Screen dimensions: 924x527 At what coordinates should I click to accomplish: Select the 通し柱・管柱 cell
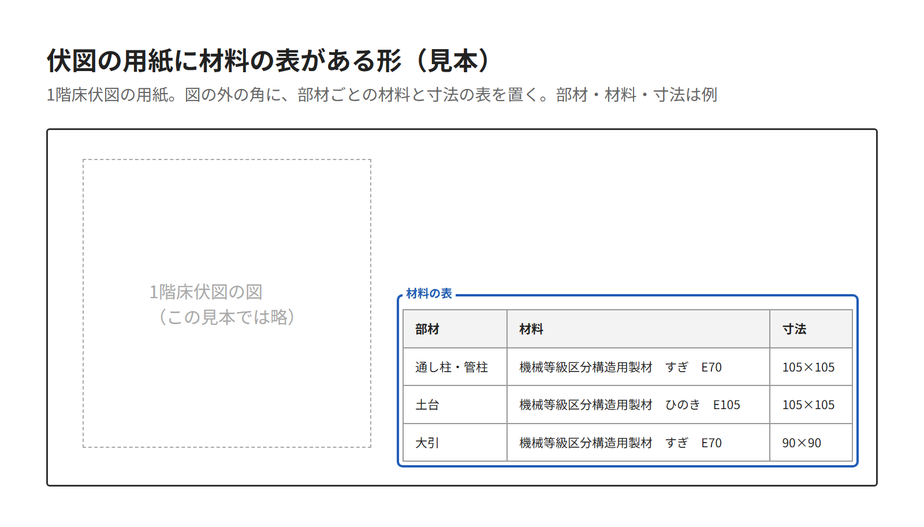(455, 367)
